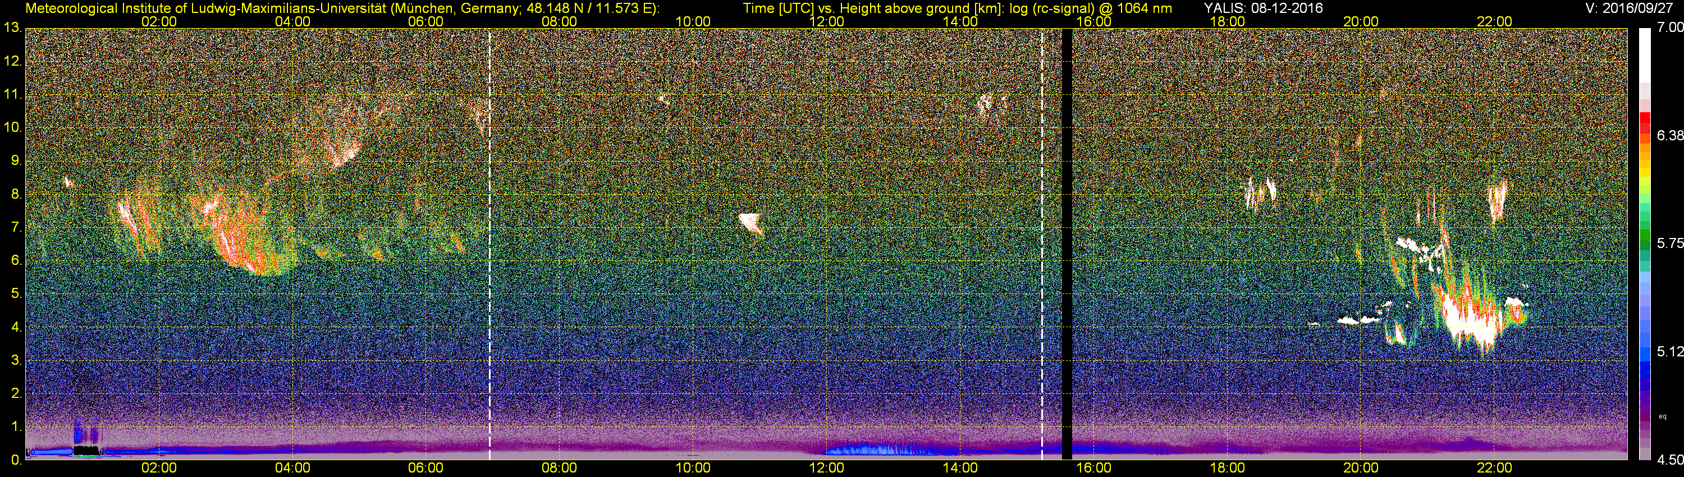The height and width of the screenshot is (477, 1684).
Task: Click the 8 km height axis label
Action: pos(16,195)
